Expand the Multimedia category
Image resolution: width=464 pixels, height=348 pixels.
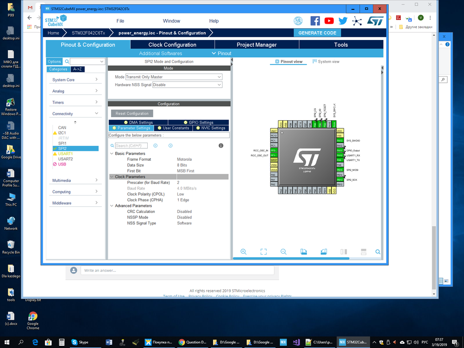click(x=75, y=180)
